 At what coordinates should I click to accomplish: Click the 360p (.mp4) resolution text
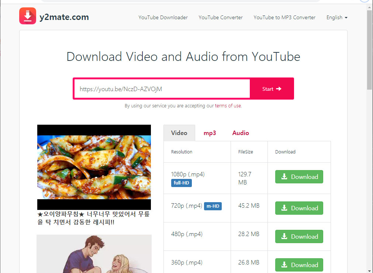187,263
